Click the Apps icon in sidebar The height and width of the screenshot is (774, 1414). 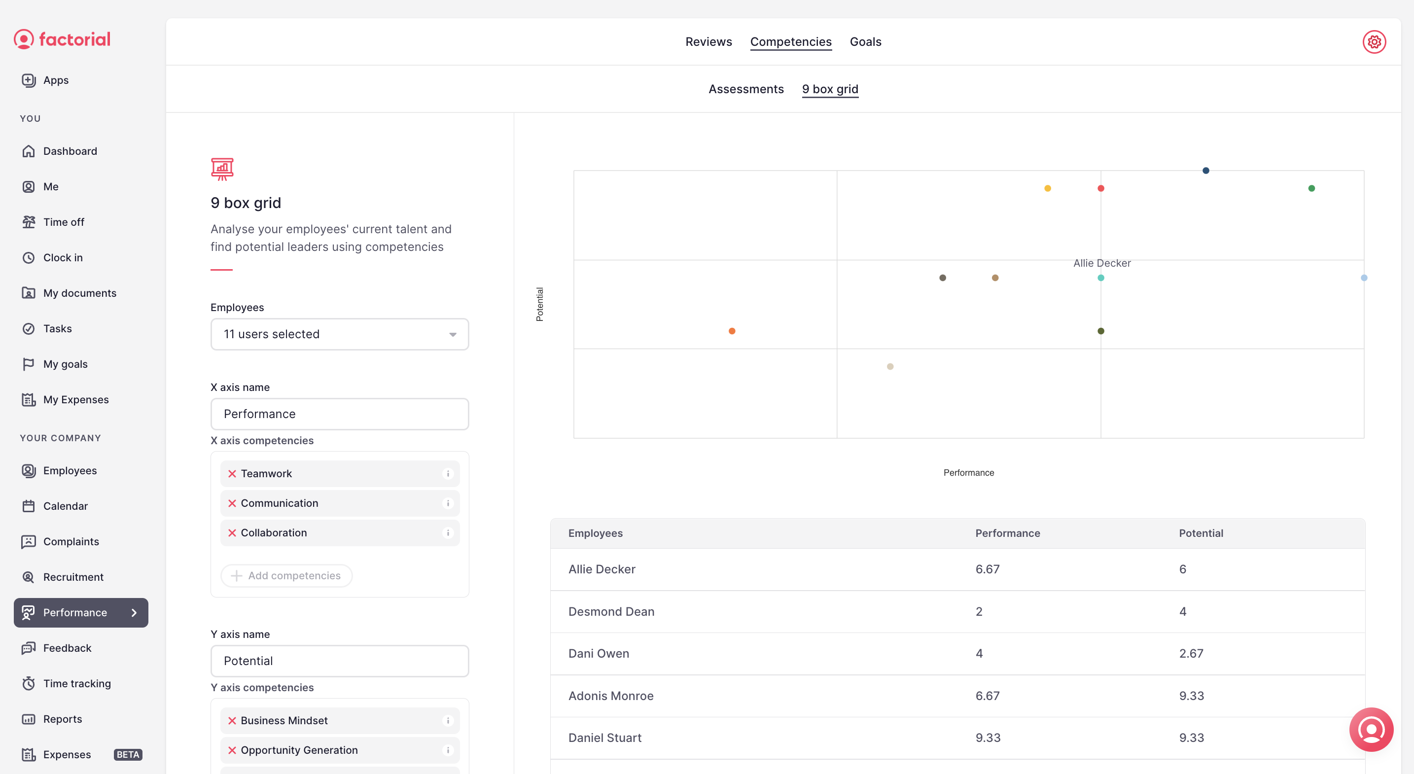[28, 80]
